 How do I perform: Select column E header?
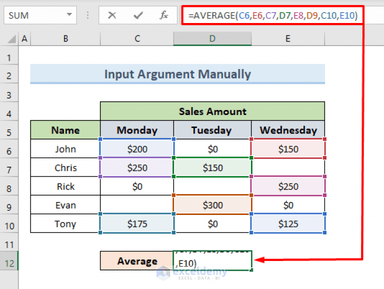288,38
